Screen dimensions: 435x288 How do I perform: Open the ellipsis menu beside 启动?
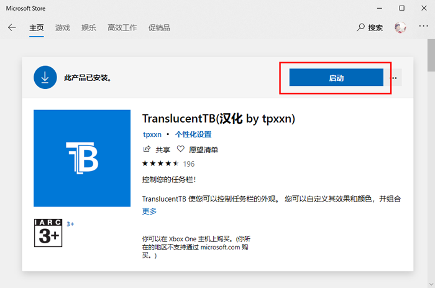pos(393,78)
